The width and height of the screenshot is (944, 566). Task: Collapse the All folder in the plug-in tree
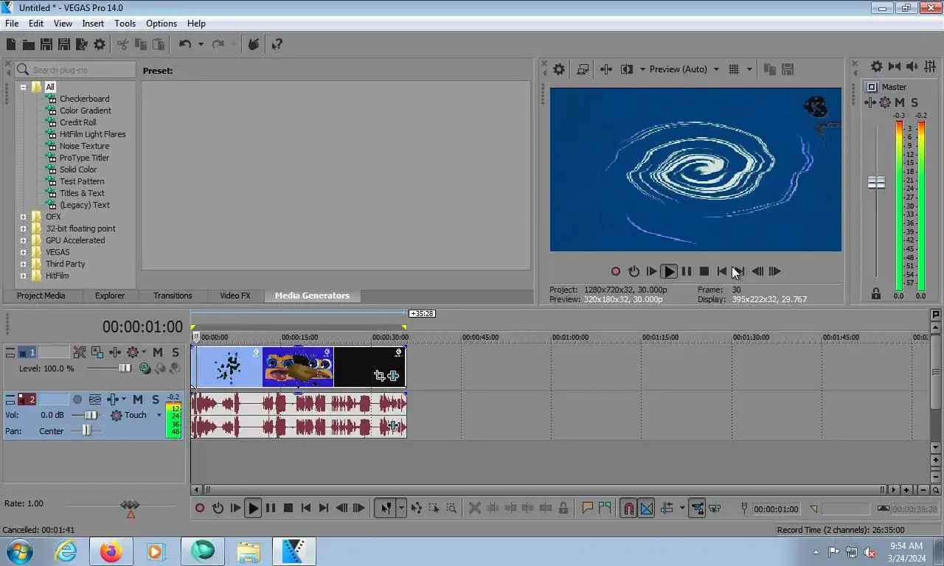pyautogui.click(x=23, y=87)
